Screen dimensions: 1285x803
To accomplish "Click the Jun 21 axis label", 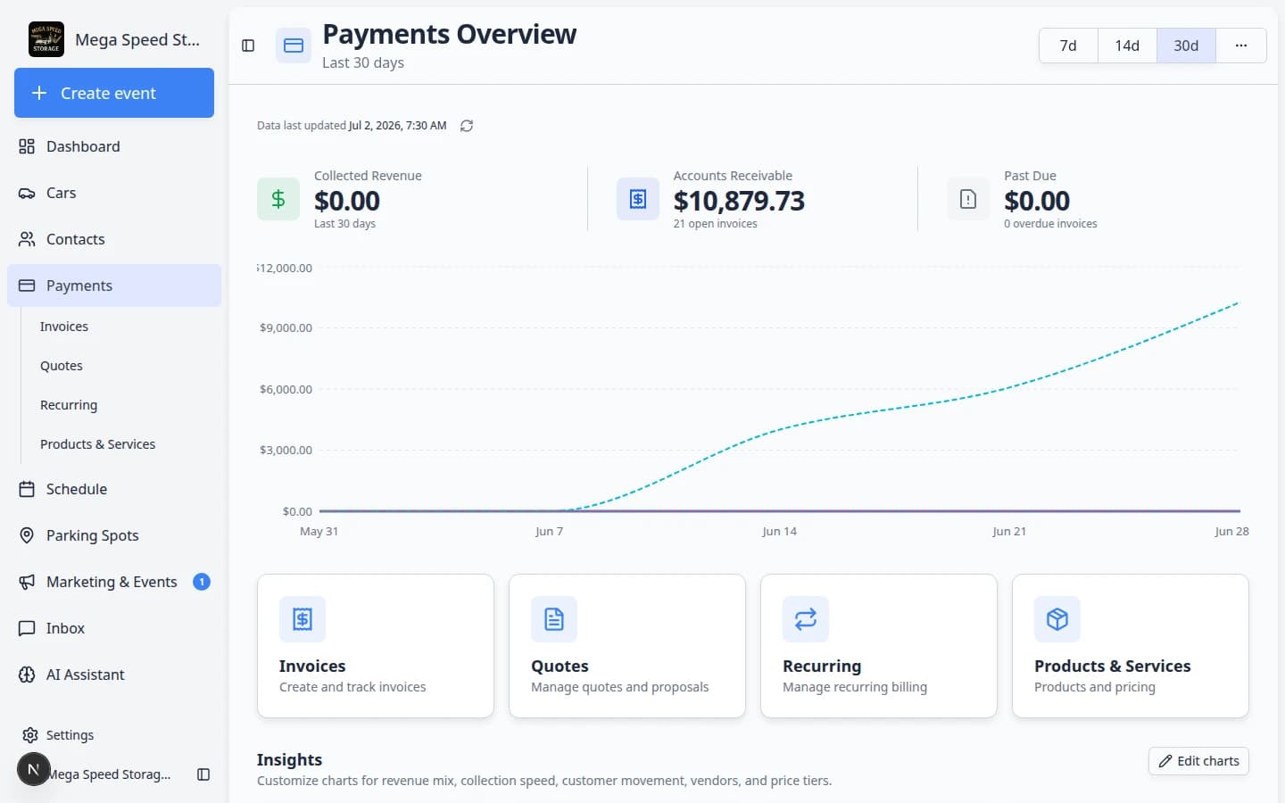I will pyautogui.click(x=1009, y=531).
